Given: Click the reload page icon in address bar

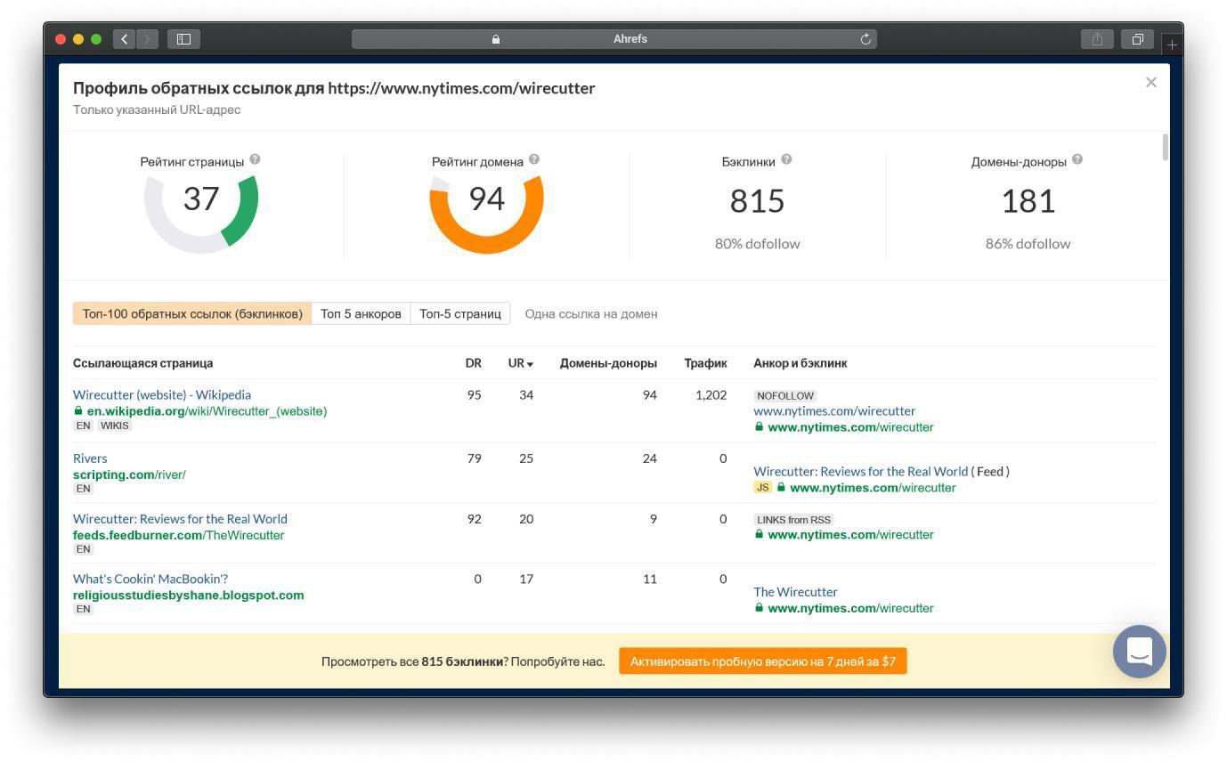Looking at the screenshot, I should 865,39.
